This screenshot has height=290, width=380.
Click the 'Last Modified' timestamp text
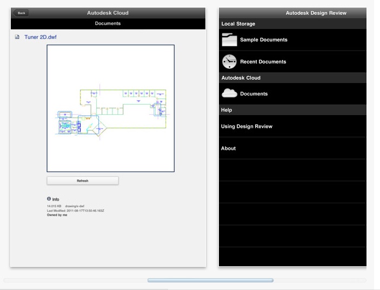75,211
